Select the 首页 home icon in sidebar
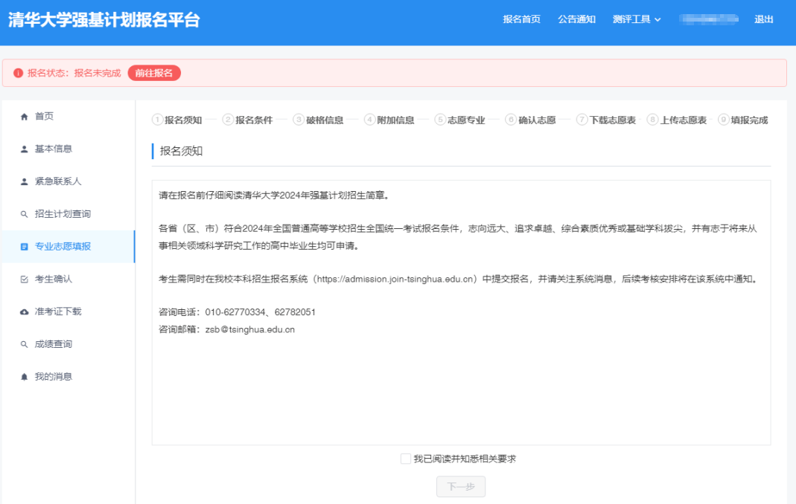This screenshot has width=796, height=504. (23, 116)
